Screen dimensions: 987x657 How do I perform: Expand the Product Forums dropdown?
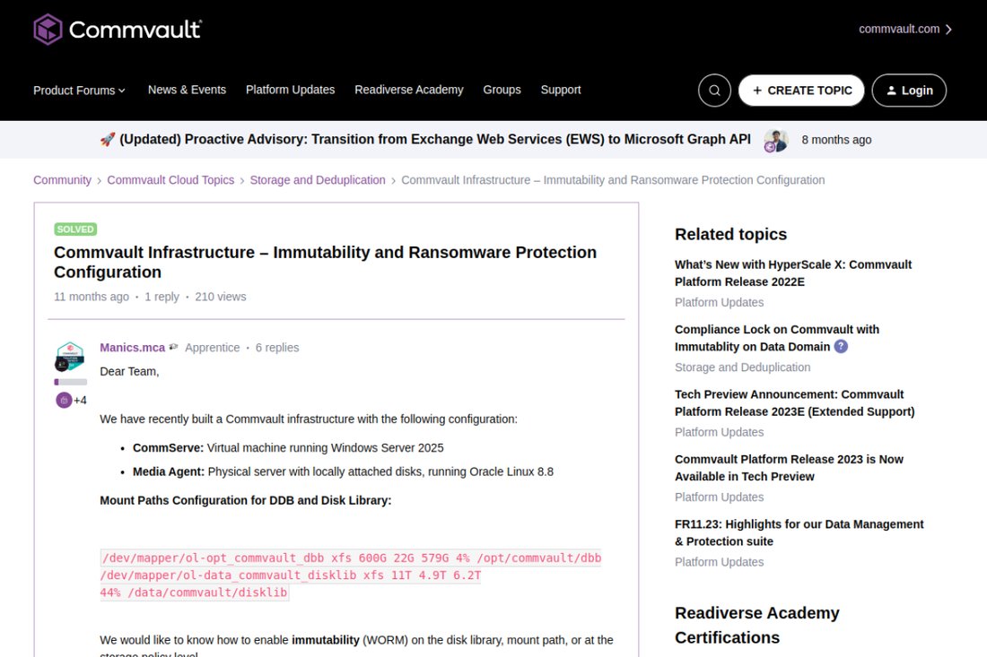click(79, 91)
